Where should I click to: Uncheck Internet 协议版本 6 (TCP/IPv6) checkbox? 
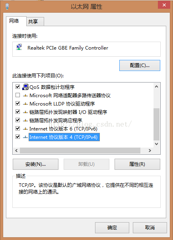pos(17,128)
